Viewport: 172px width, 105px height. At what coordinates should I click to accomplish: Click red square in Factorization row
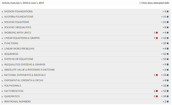[x=157, y=91]
